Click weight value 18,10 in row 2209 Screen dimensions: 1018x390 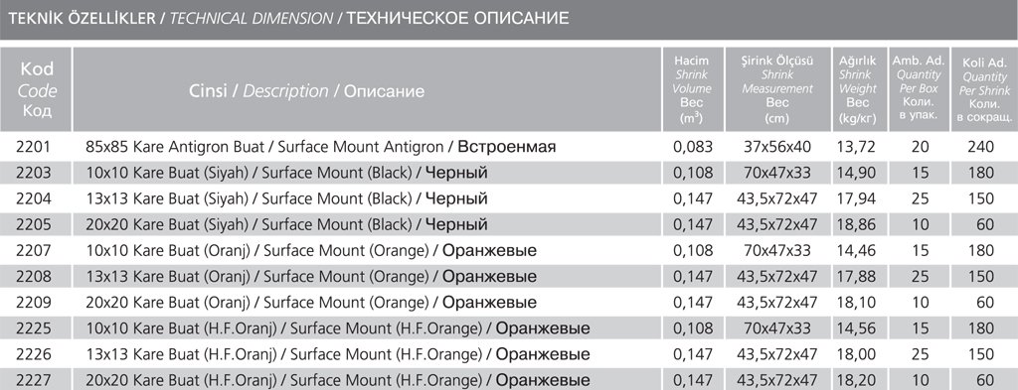858,303
